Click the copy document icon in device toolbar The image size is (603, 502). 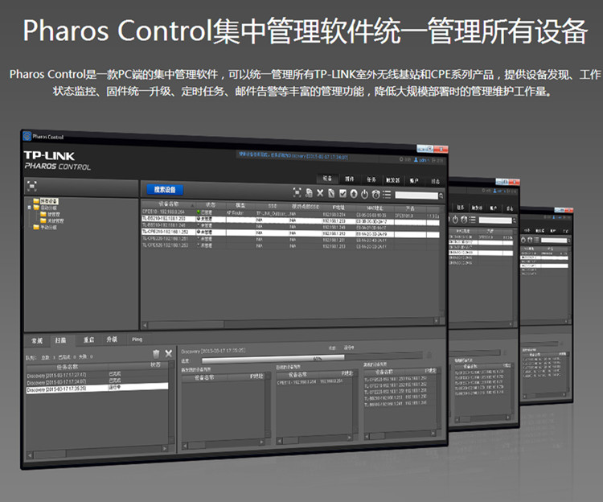pos(309,193)
